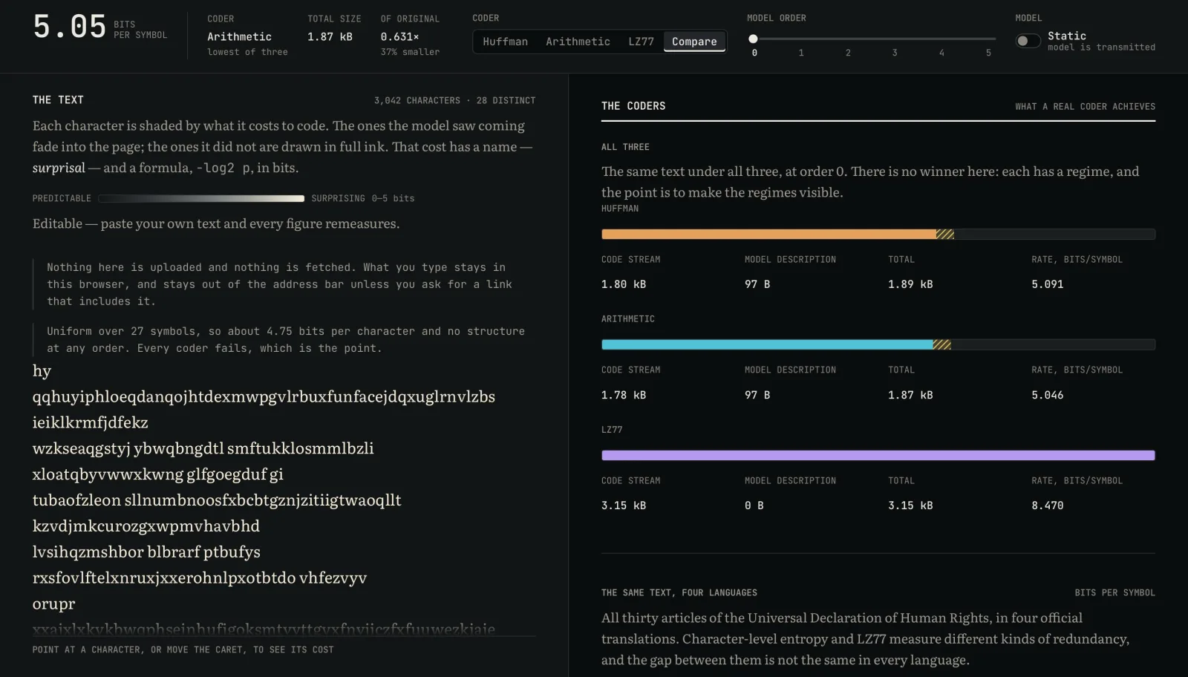The image size is (1188, 677).
Task: Click the LZ77 total value 3.15 kB
Action: coord(910,506)
